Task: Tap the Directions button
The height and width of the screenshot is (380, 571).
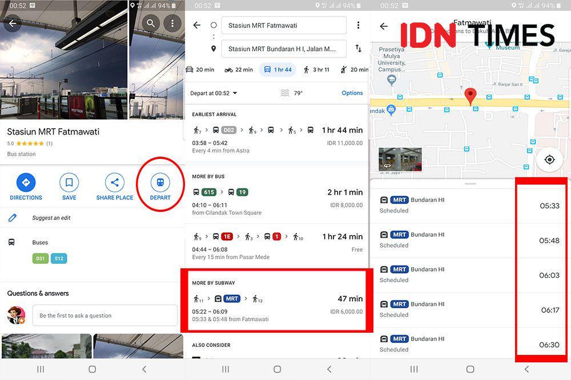Action: 26,187
